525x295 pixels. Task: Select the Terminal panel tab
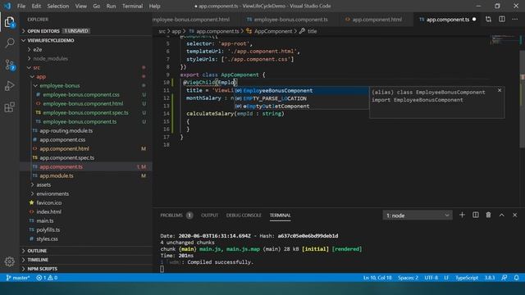[x=281, y=216]
